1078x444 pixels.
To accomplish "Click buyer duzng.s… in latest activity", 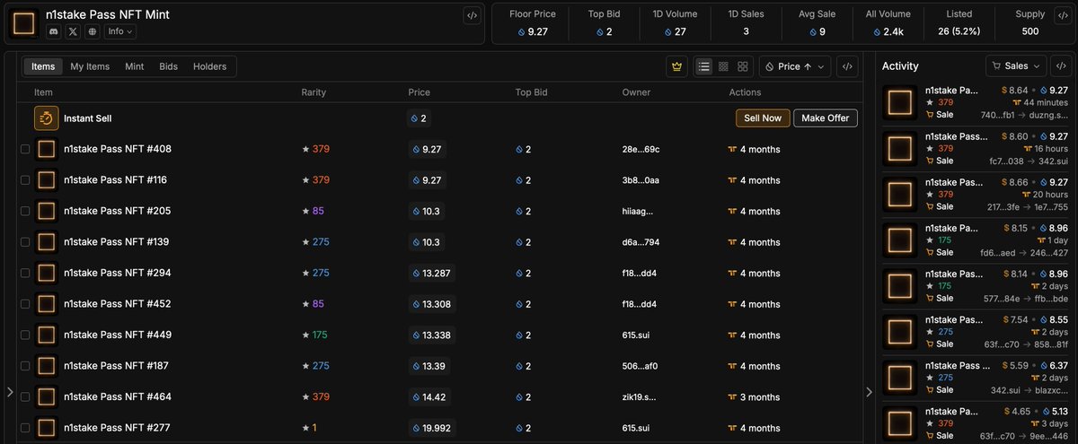I will pos(1049,115).
